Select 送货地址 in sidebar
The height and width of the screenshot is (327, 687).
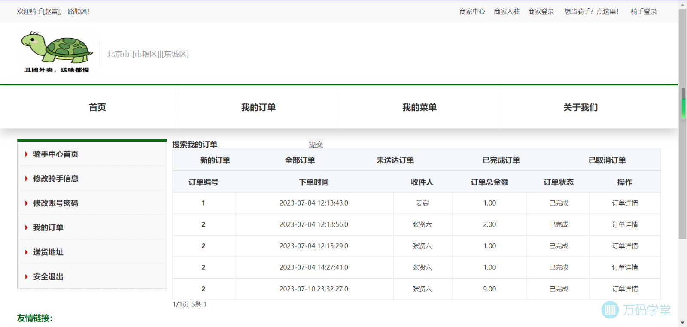48,252
